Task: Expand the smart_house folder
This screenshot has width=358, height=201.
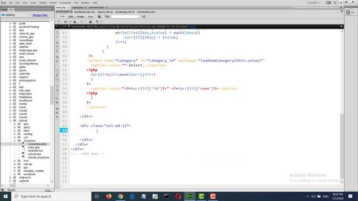Action: click(x=10, y=54)
